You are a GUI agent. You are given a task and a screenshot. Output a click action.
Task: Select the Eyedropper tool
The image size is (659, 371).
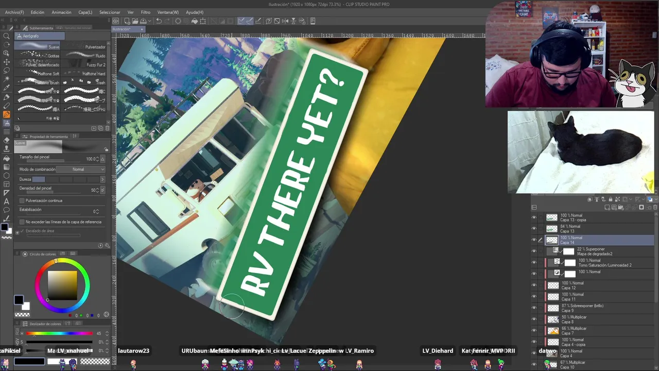[7, 88]
